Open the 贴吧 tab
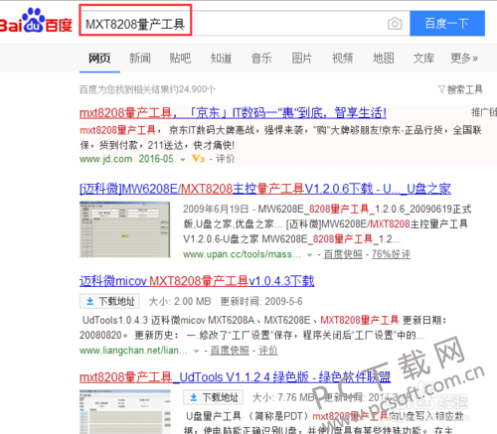The height and width of the screenshot is (434, 497). coord(180,59)
